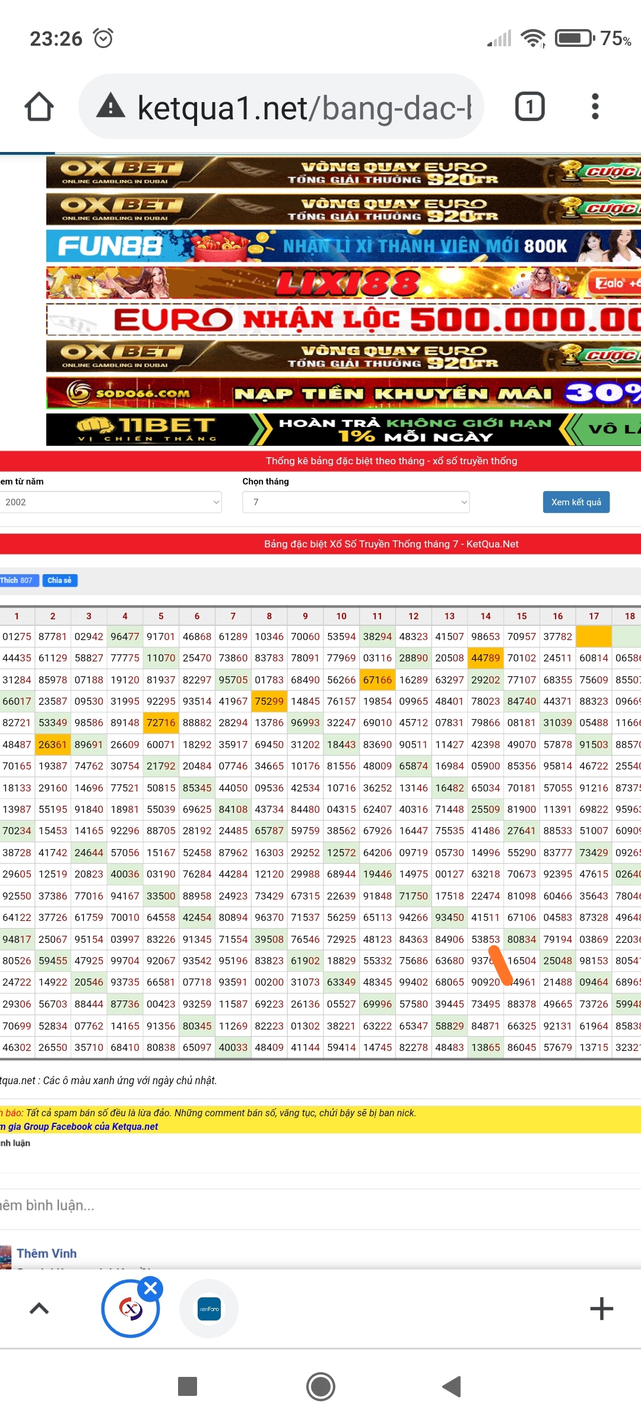Image resolution: width=641 pixels, height=1425 pixels.
Task: Open the browser three-dot menu
Action: point(595,107)
